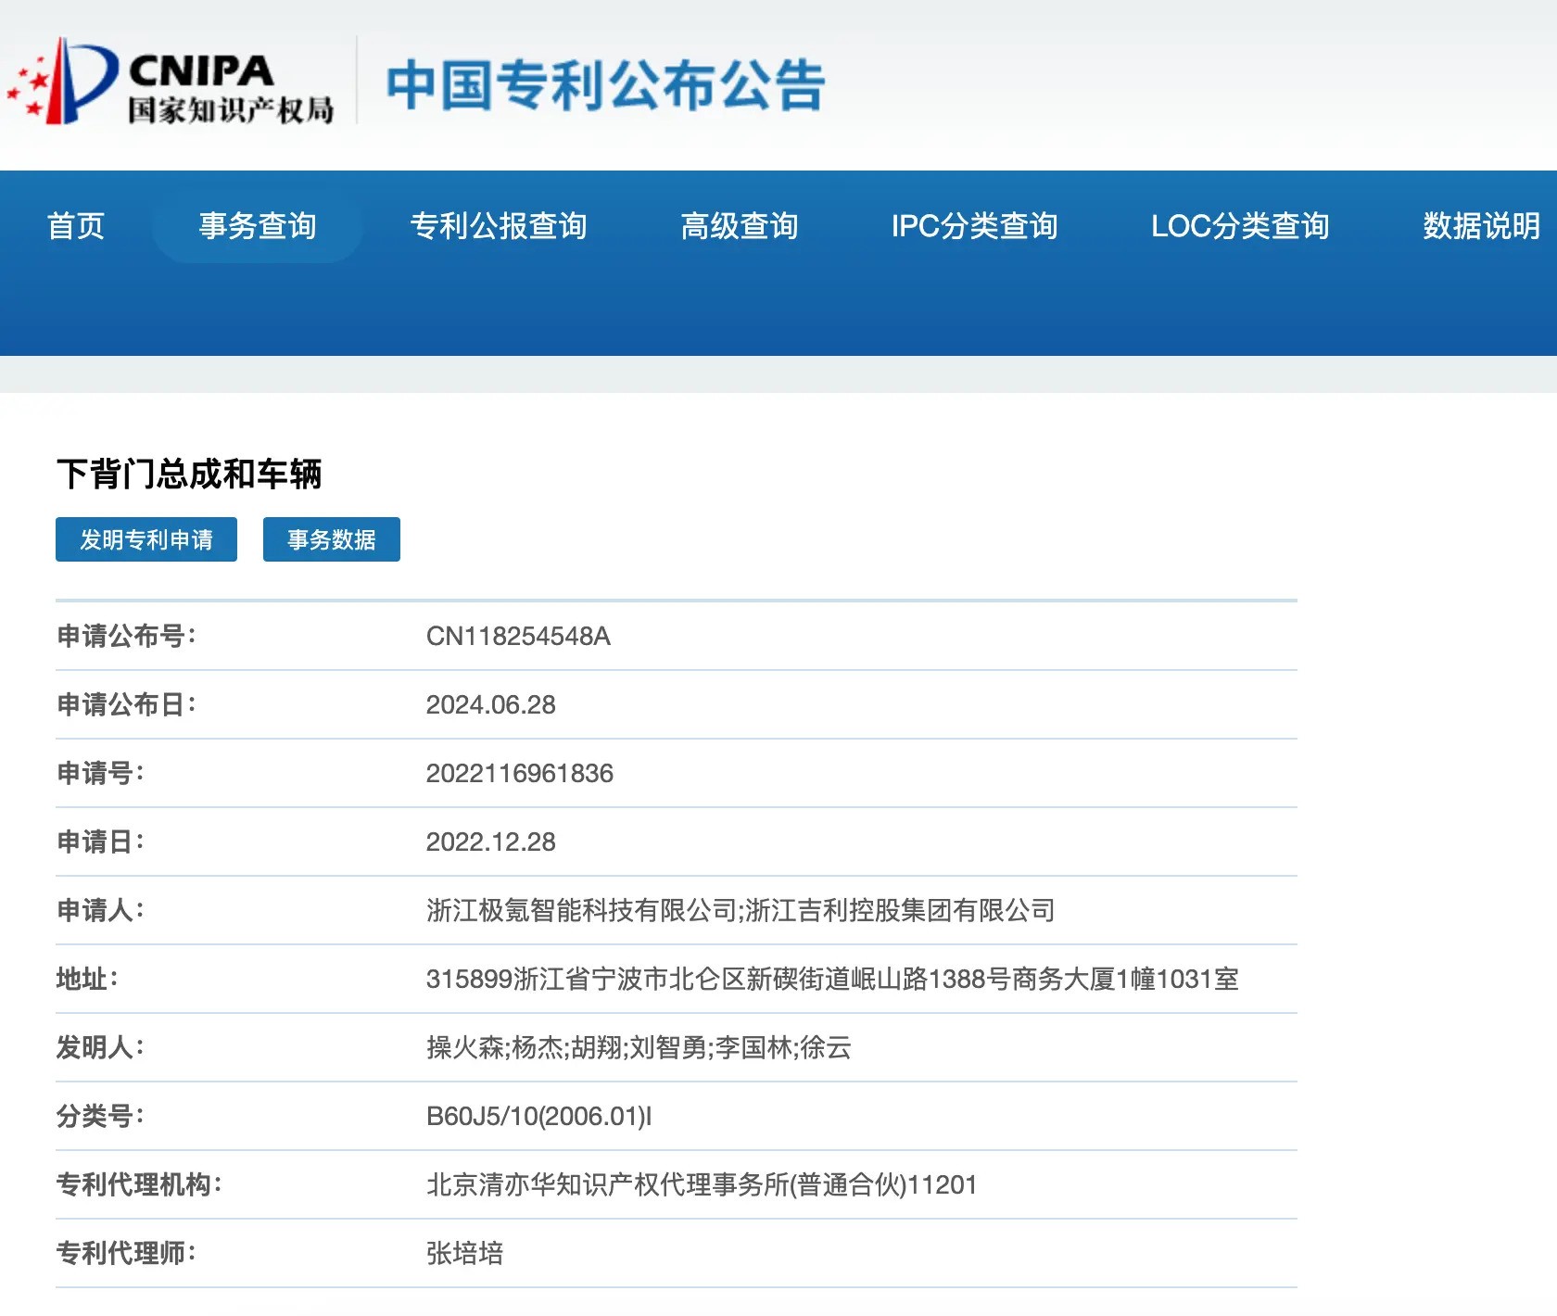Screen dimensions: 1557x1316
Task: Click agency 北京清亦华知识产权代理事务所 value
Action: [x=702, y=1184]
